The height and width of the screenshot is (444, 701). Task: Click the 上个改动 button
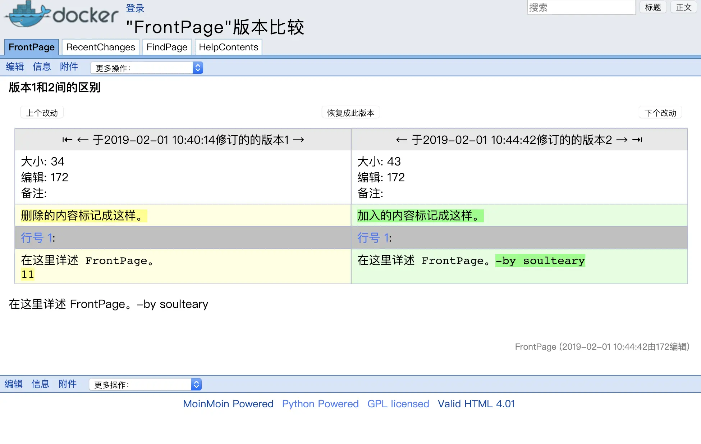click(42, 112)
